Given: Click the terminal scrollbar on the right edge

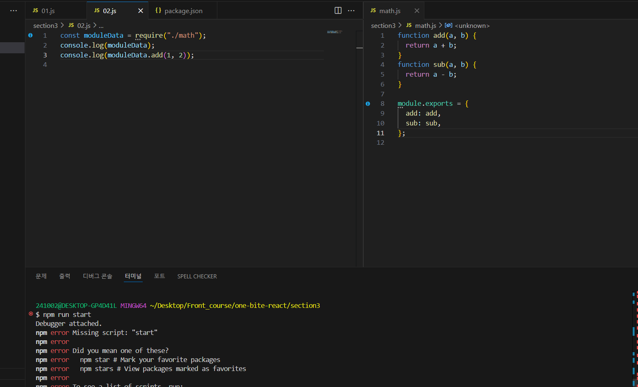Looking at the screenshot, I should click(x=635, y=339).
